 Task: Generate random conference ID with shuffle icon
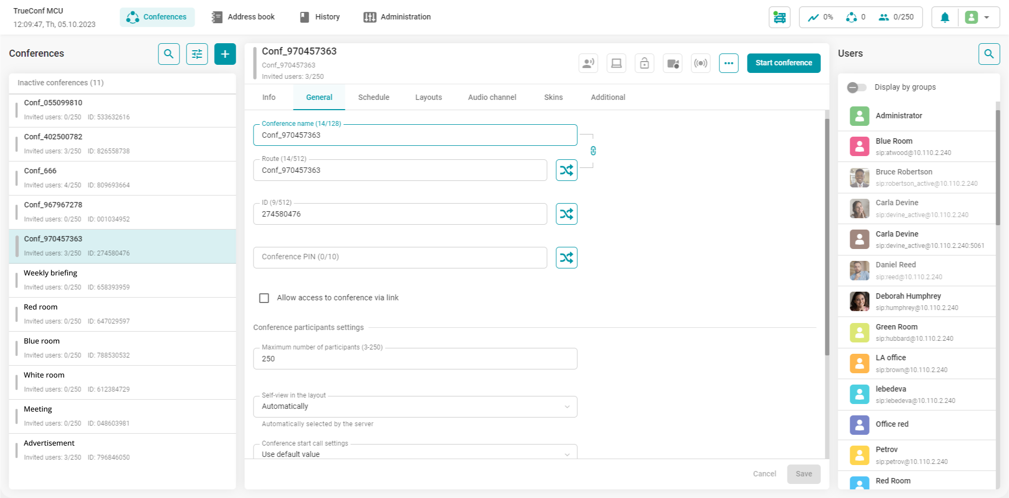(x=566, y=214)
